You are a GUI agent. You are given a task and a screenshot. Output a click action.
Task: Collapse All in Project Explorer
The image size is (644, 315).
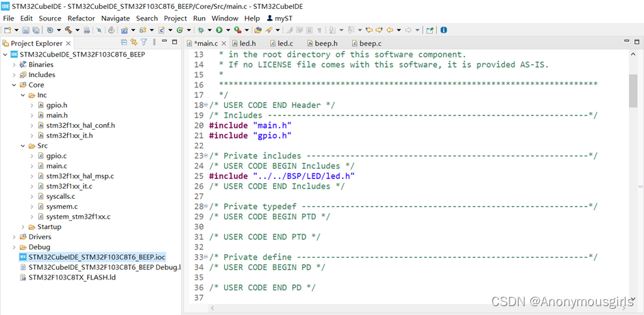click(124, 42)
